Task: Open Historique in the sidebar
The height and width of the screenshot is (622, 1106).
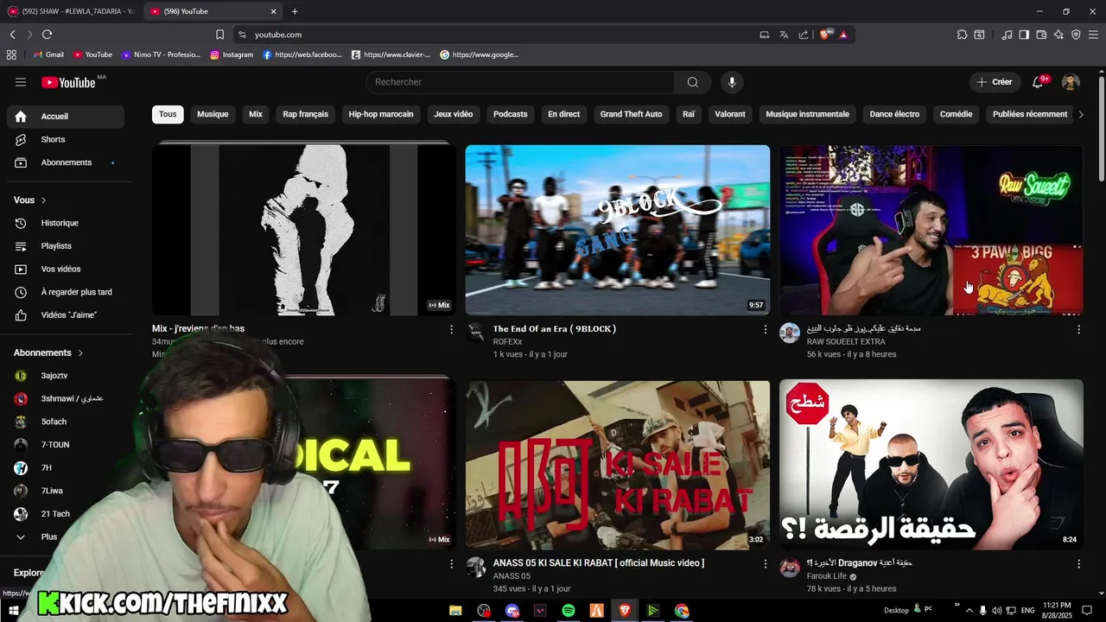Action: (x=66, y=223)
